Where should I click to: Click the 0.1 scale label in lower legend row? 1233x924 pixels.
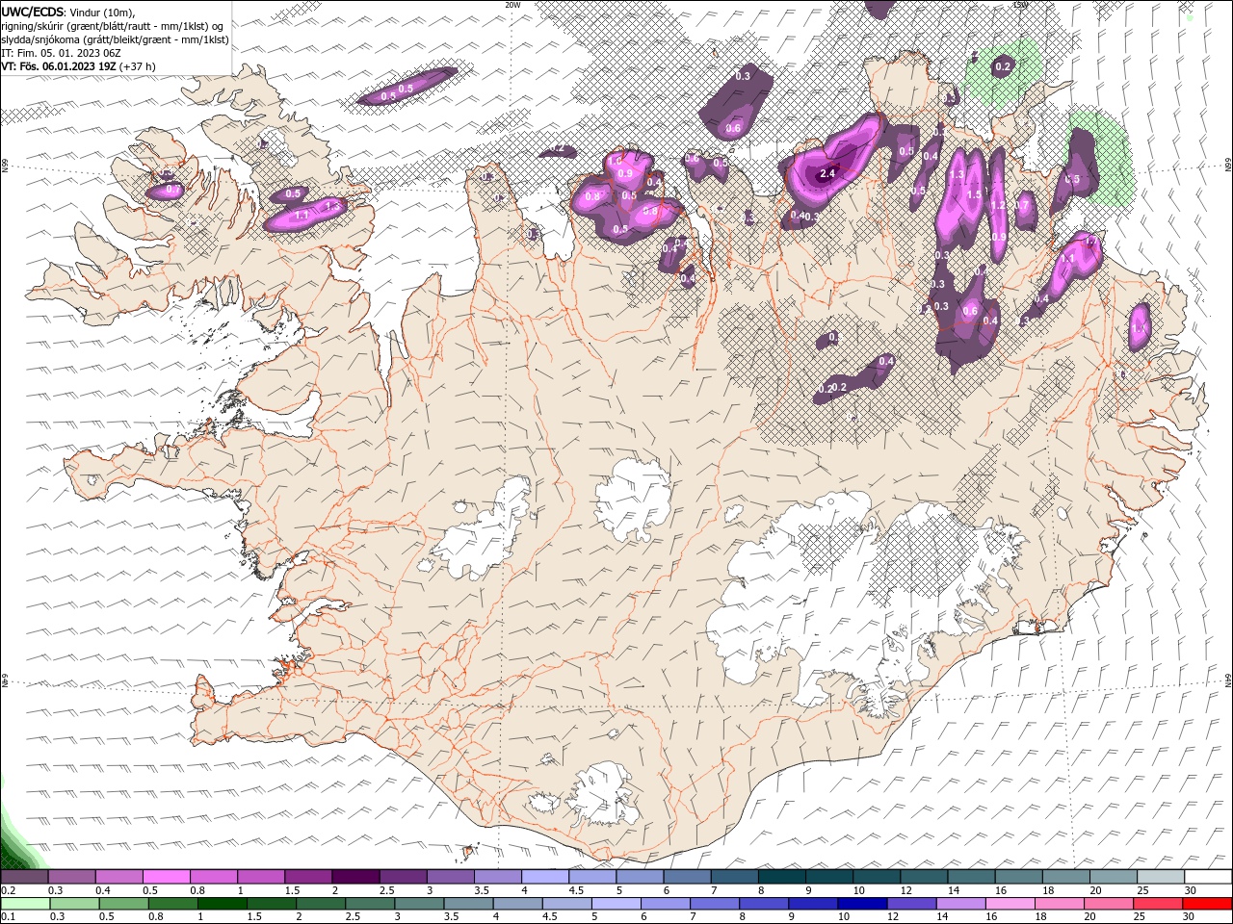(8, 917)
